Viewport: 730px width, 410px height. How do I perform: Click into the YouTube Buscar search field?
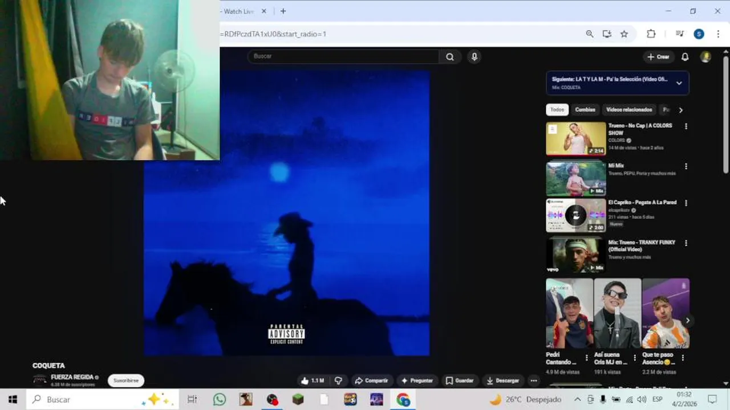(x=343, y=56)
